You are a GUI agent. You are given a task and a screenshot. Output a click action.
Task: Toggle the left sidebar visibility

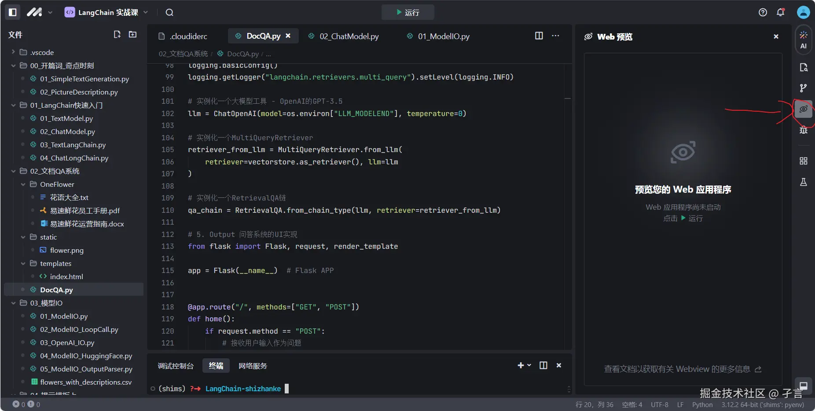(12, 12)
